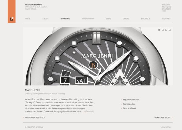This screenshot has height=130, width=182.
Task: Click the © HELVETIC BRANDS footer text
Action: click(34, 127)
